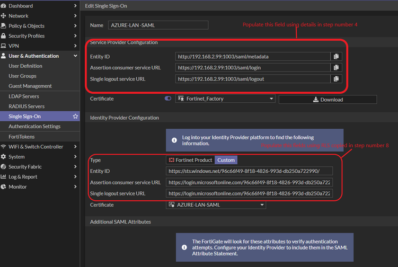Click the SP saml/login URL field
The image size is (398, 267).
coord(253,67)
